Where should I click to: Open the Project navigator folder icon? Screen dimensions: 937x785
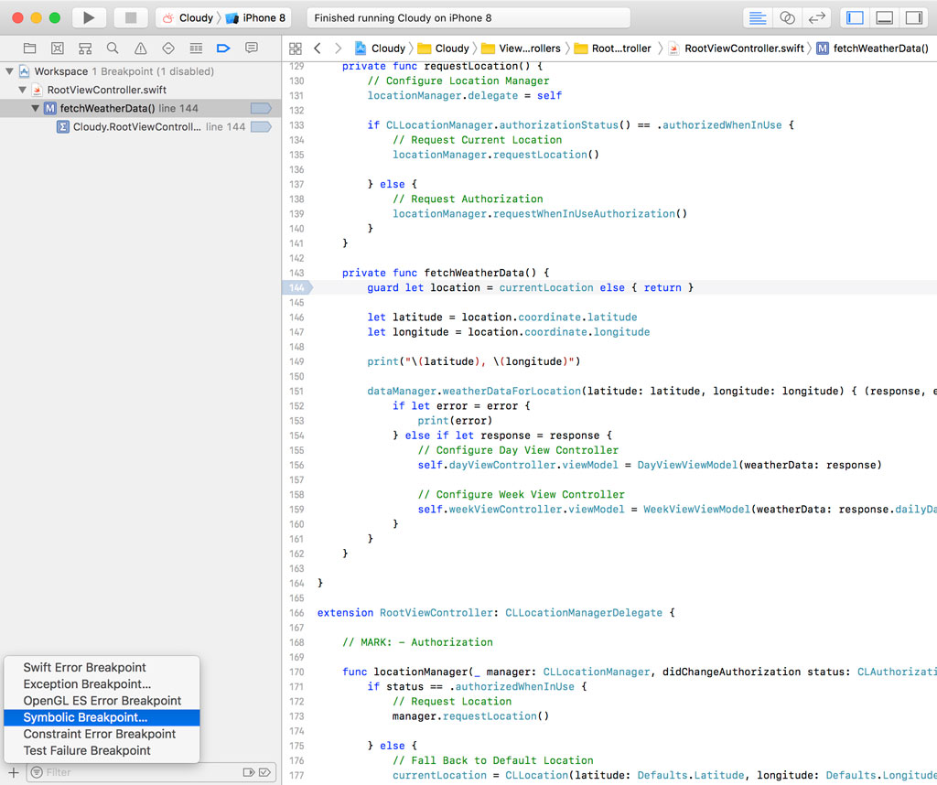[29, 48]
